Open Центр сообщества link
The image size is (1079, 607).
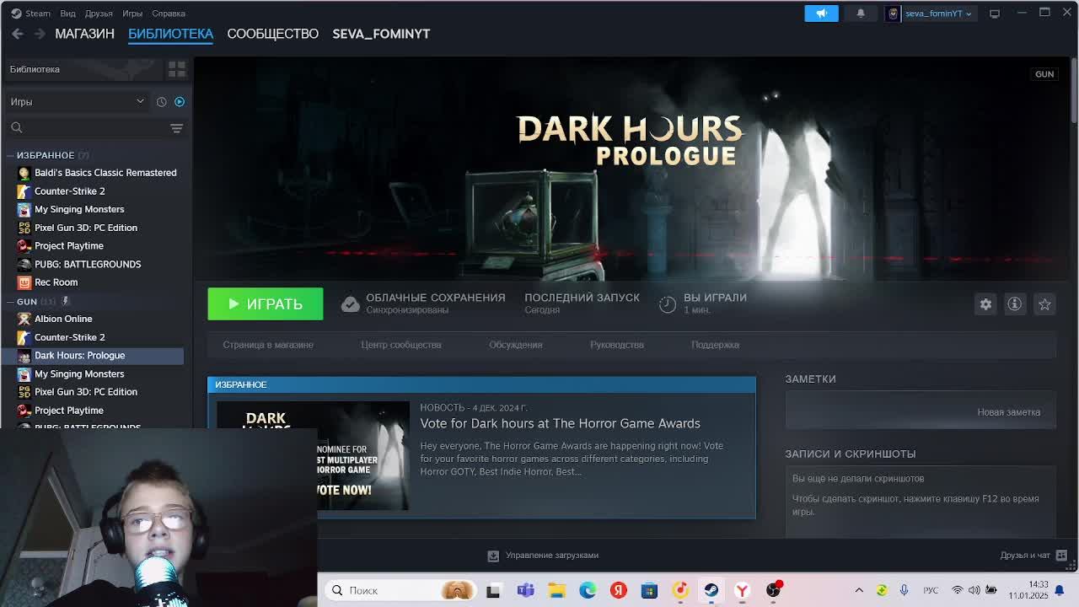[401, 345]
